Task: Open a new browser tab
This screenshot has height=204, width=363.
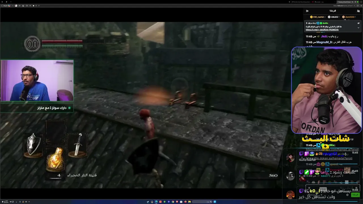Action: pyautogui.click(x=289, y=2)
